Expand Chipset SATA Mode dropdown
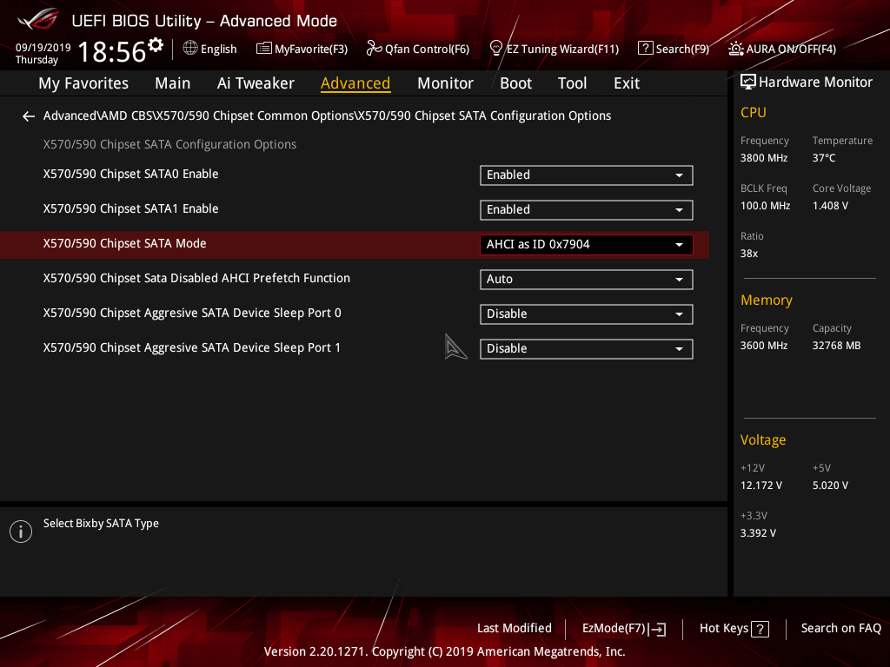Viewport: 890px width, 667px height. (587, 244)
